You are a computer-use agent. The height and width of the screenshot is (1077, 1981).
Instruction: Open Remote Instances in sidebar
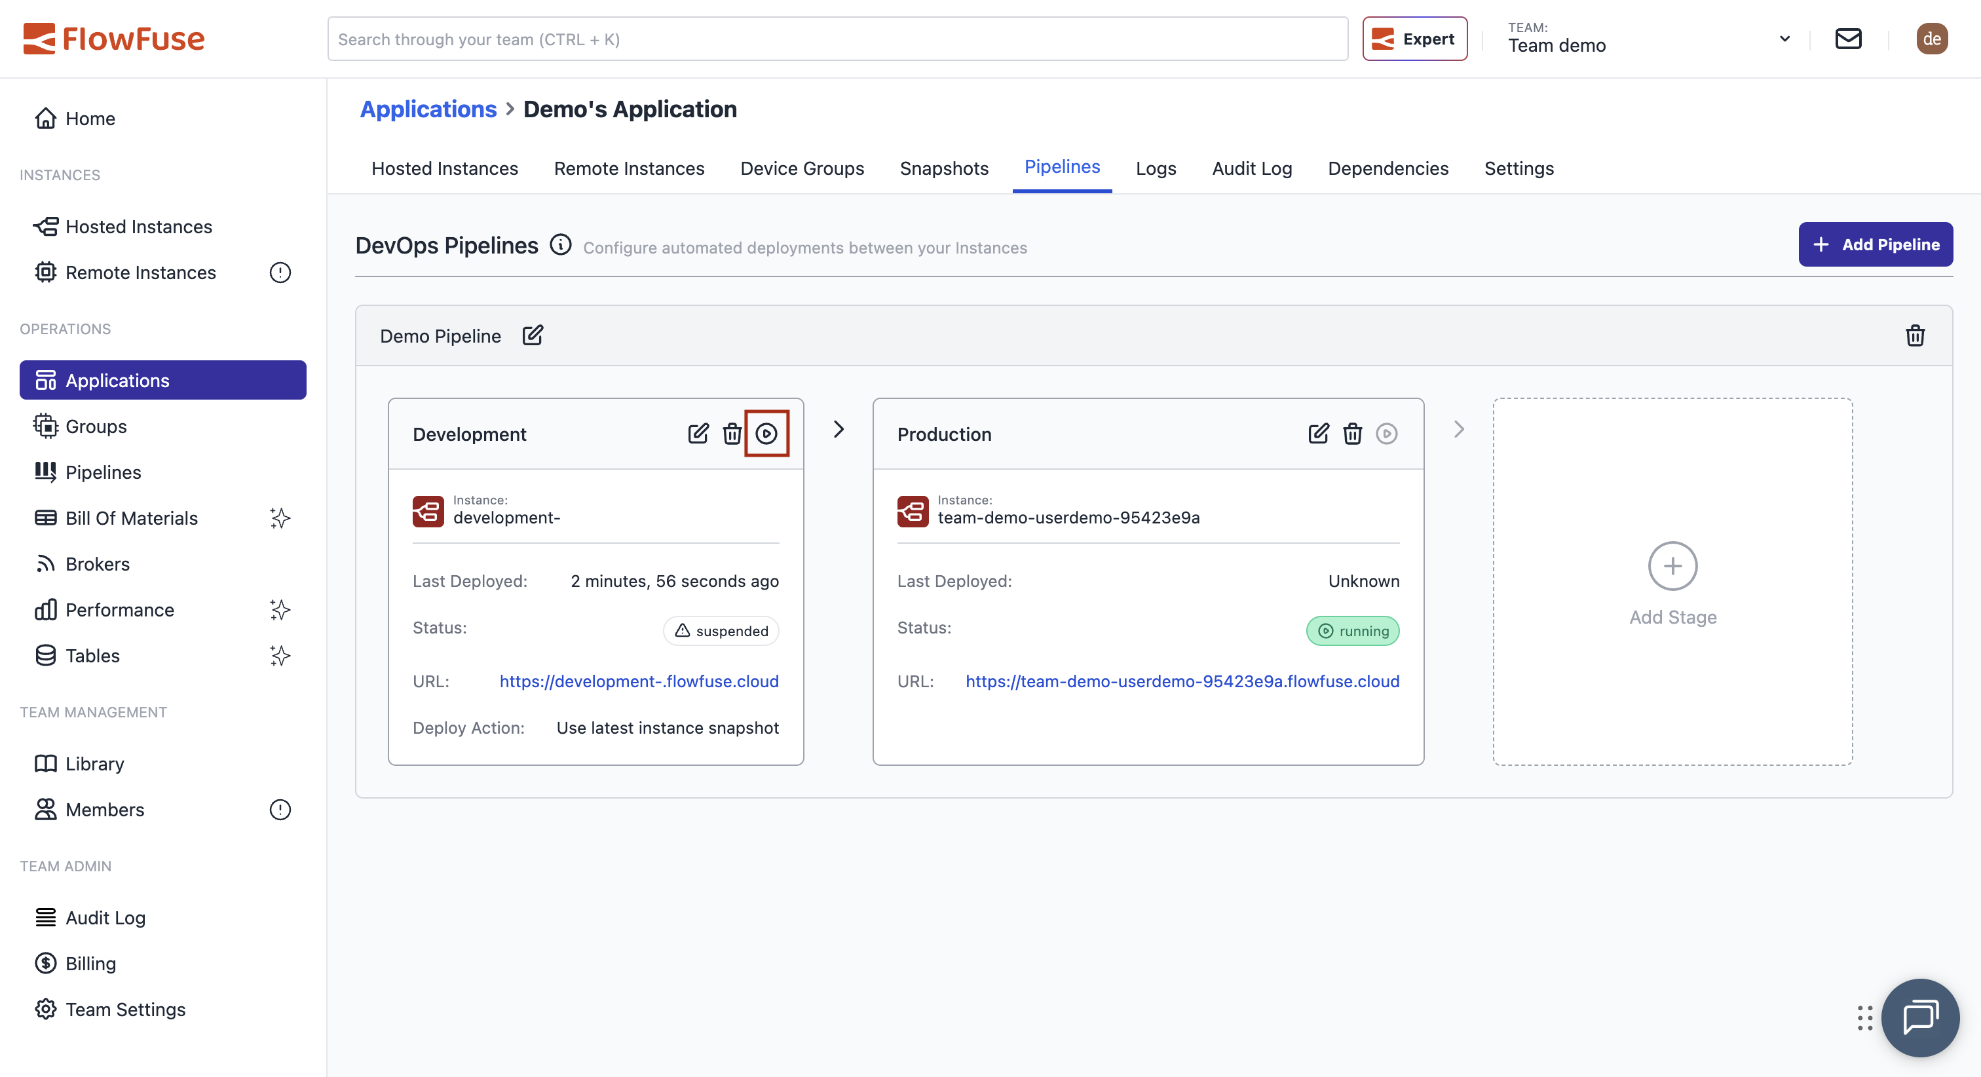163,273
